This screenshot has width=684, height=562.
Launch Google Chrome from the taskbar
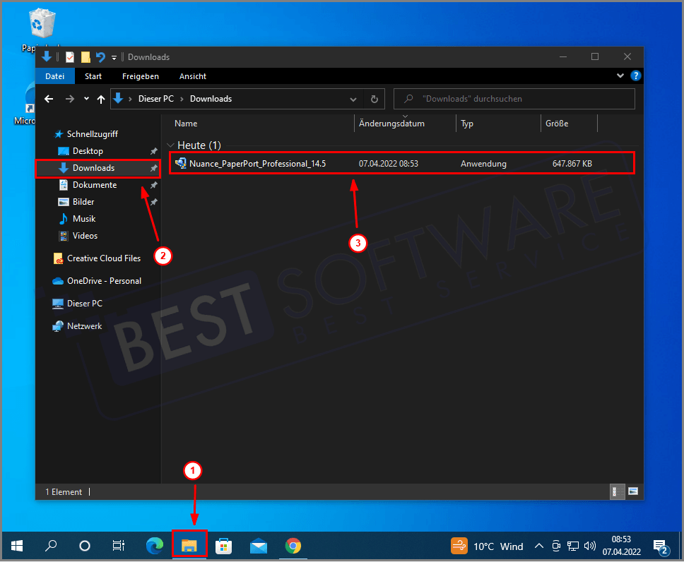click(293, 546)
